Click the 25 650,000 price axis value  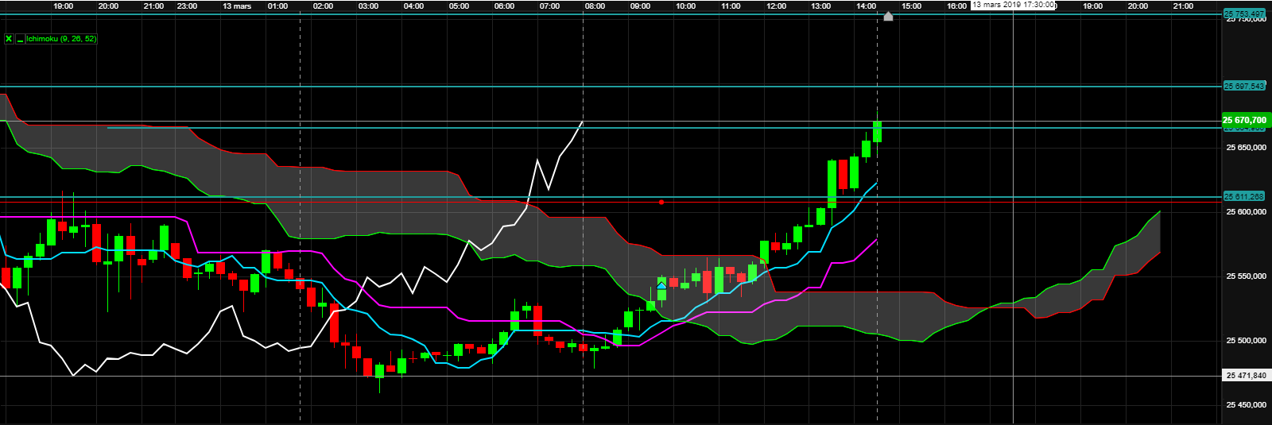point(1246,147)
